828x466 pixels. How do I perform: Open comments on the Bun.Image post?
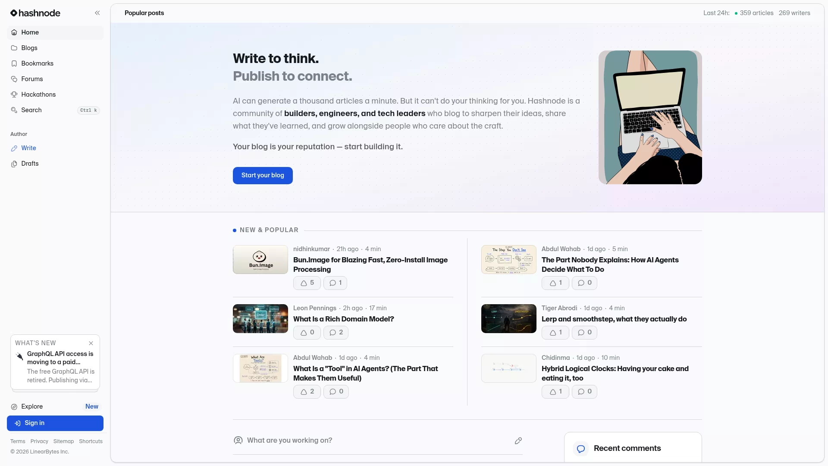[x=335, y=283]
